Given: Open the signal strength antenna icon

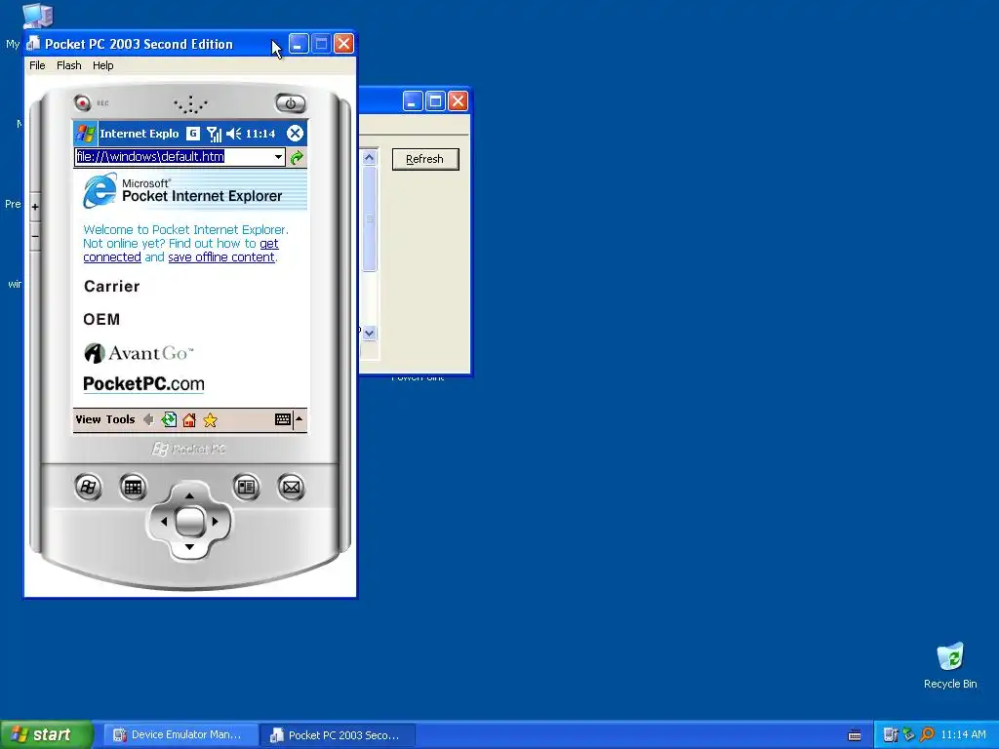Looking at the screenshot, I should point(214,134).
